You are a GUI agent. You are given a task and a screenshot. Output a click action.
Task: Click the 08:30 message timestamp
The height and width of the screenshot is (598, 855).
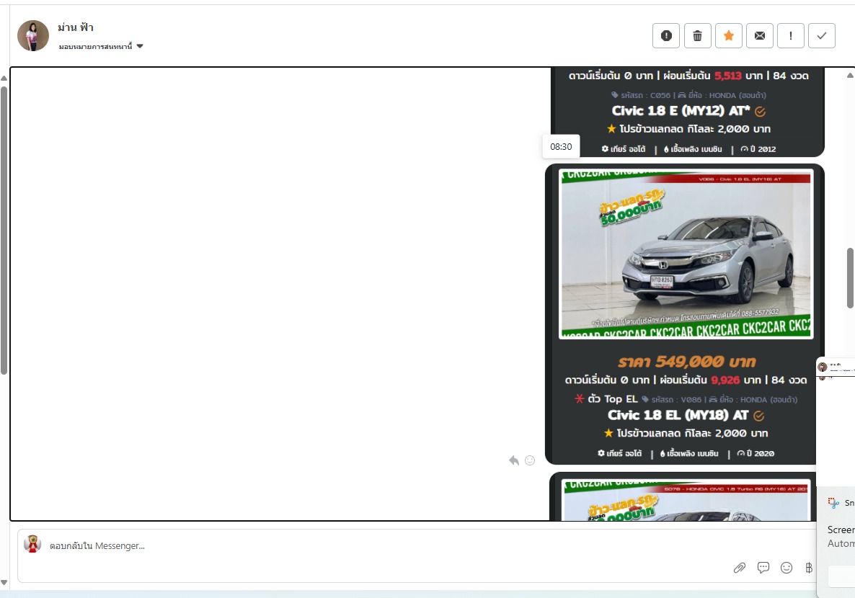point(561,147)
